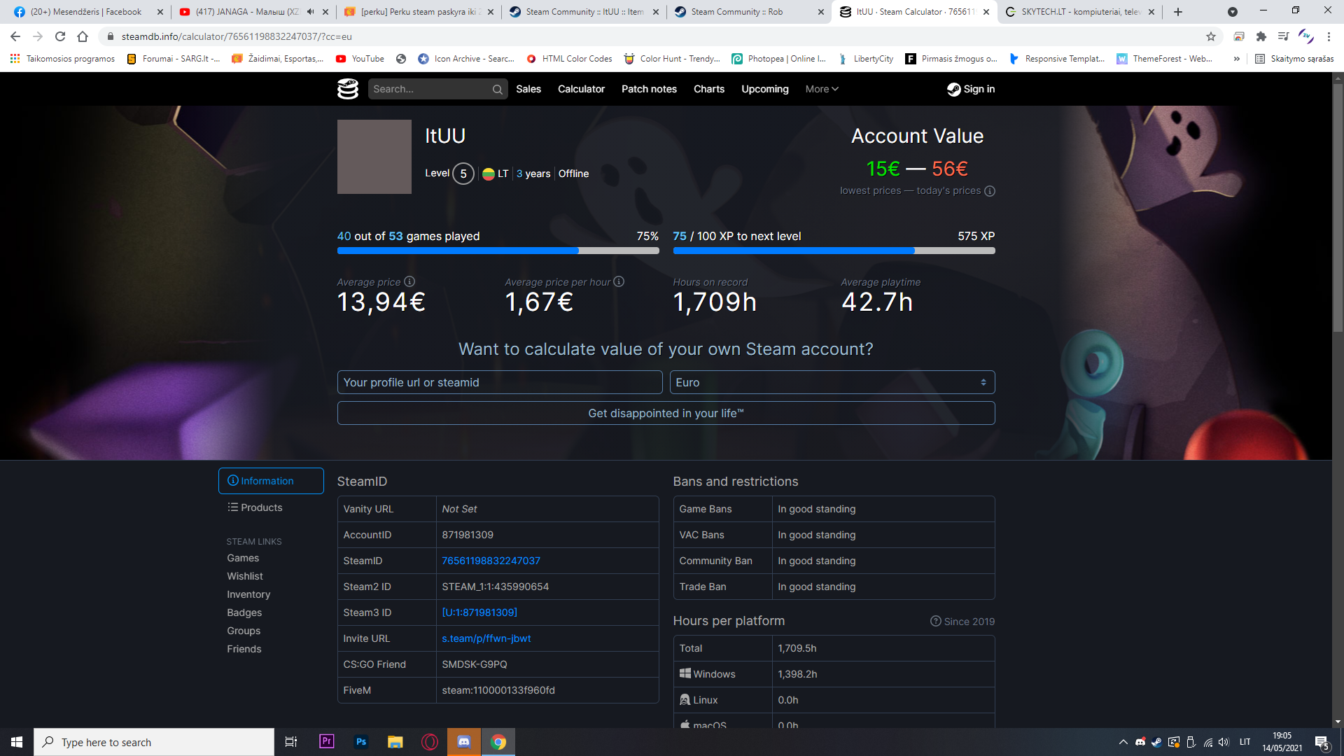This screenshot has height=756, width=1344.
Task: Switch to the Information tab
Action: click(x=271, y=481)
